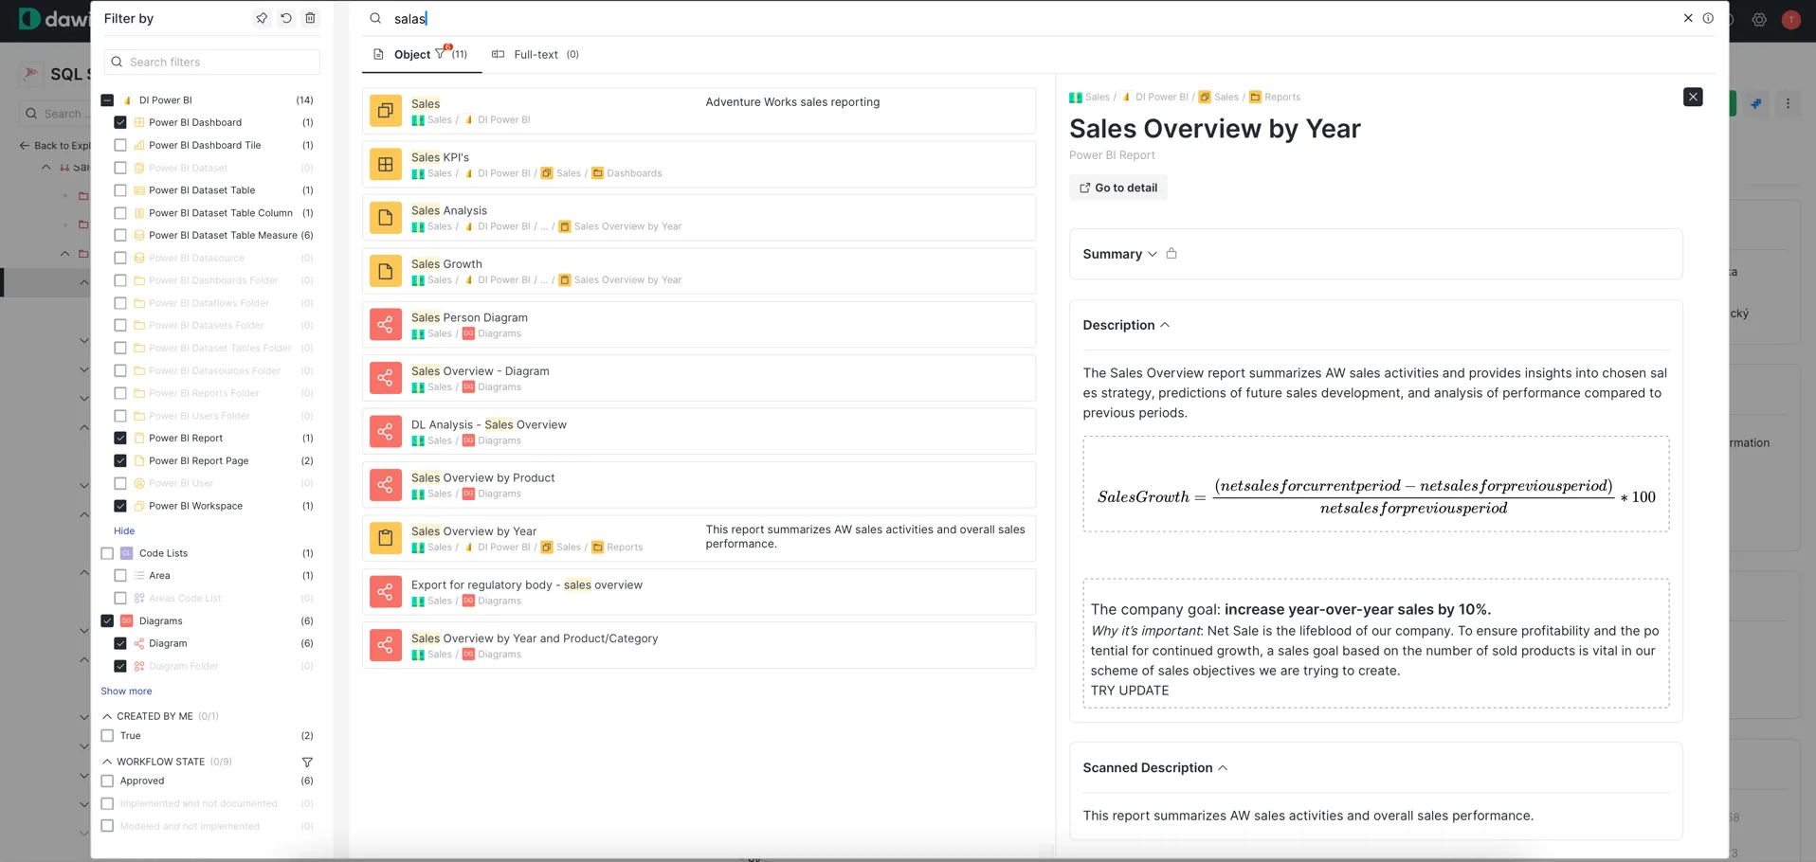
Task: Open search info icon next to clear
Action: pyautogui.click(x=1708, y=18)
